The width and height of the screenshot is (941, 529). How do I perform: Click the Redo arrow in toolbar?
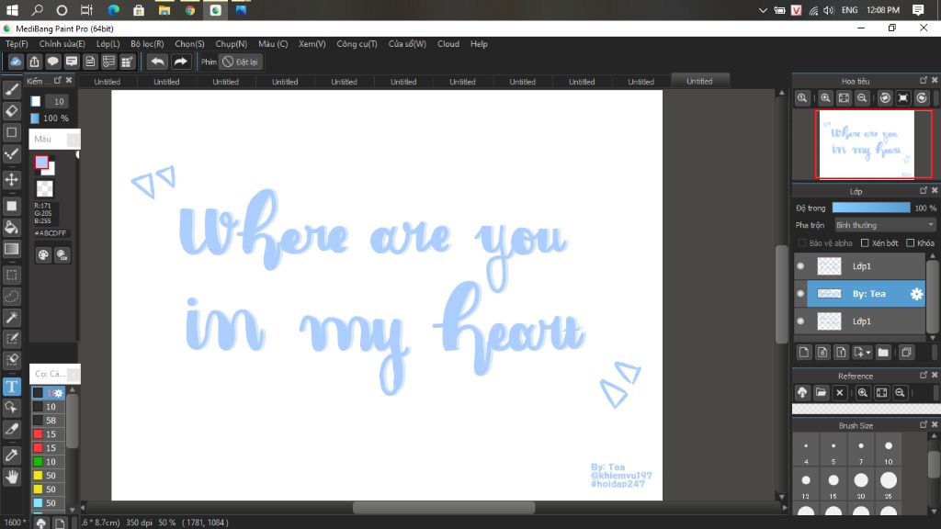(180, 62)
